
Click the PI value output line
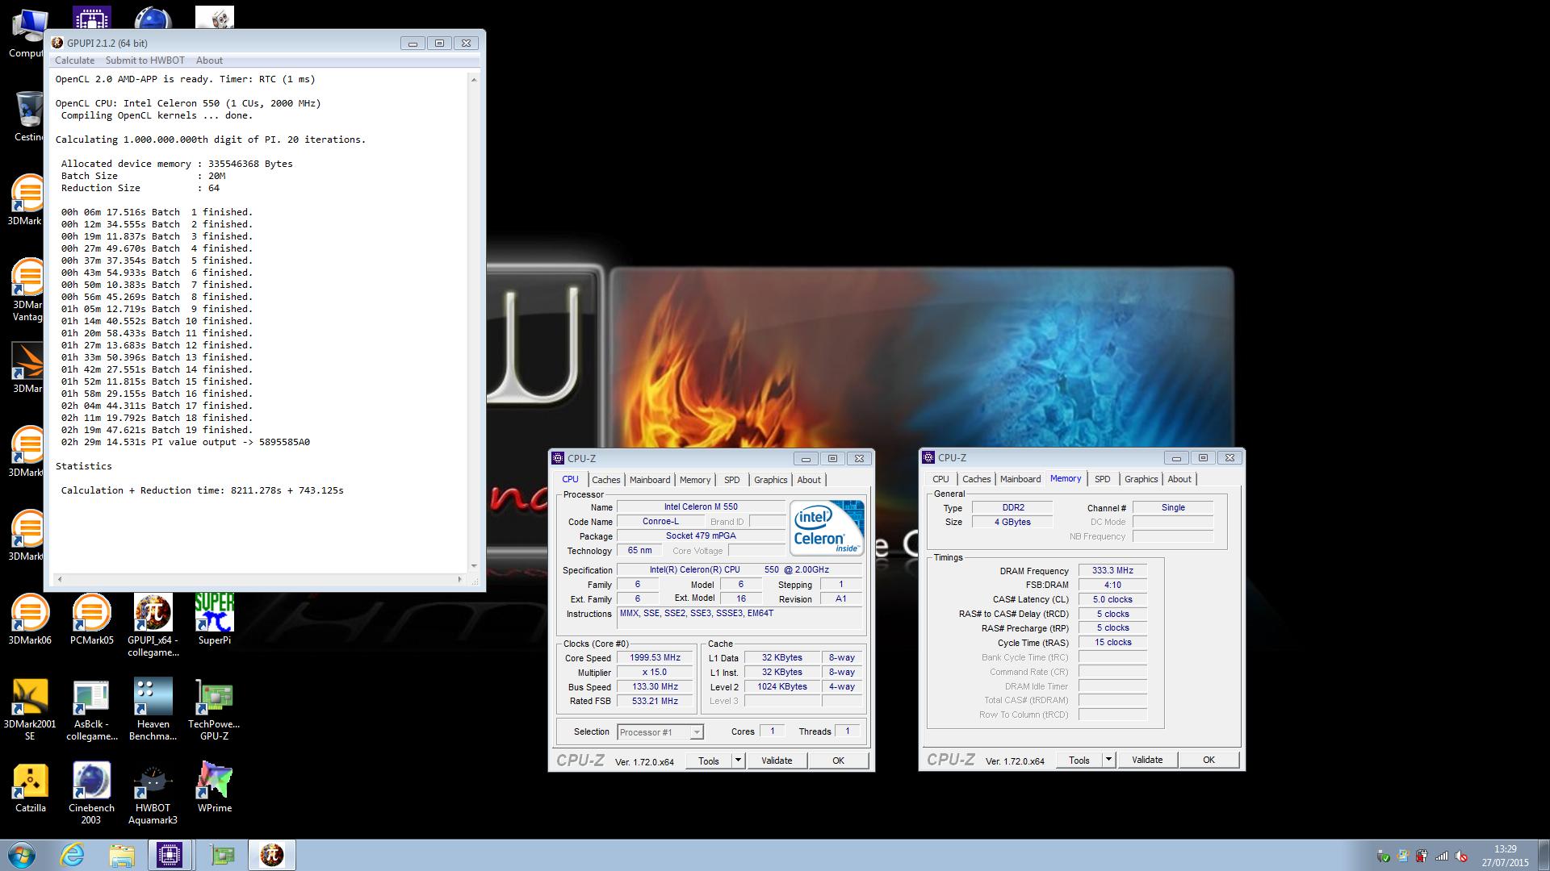click(185, 442)
